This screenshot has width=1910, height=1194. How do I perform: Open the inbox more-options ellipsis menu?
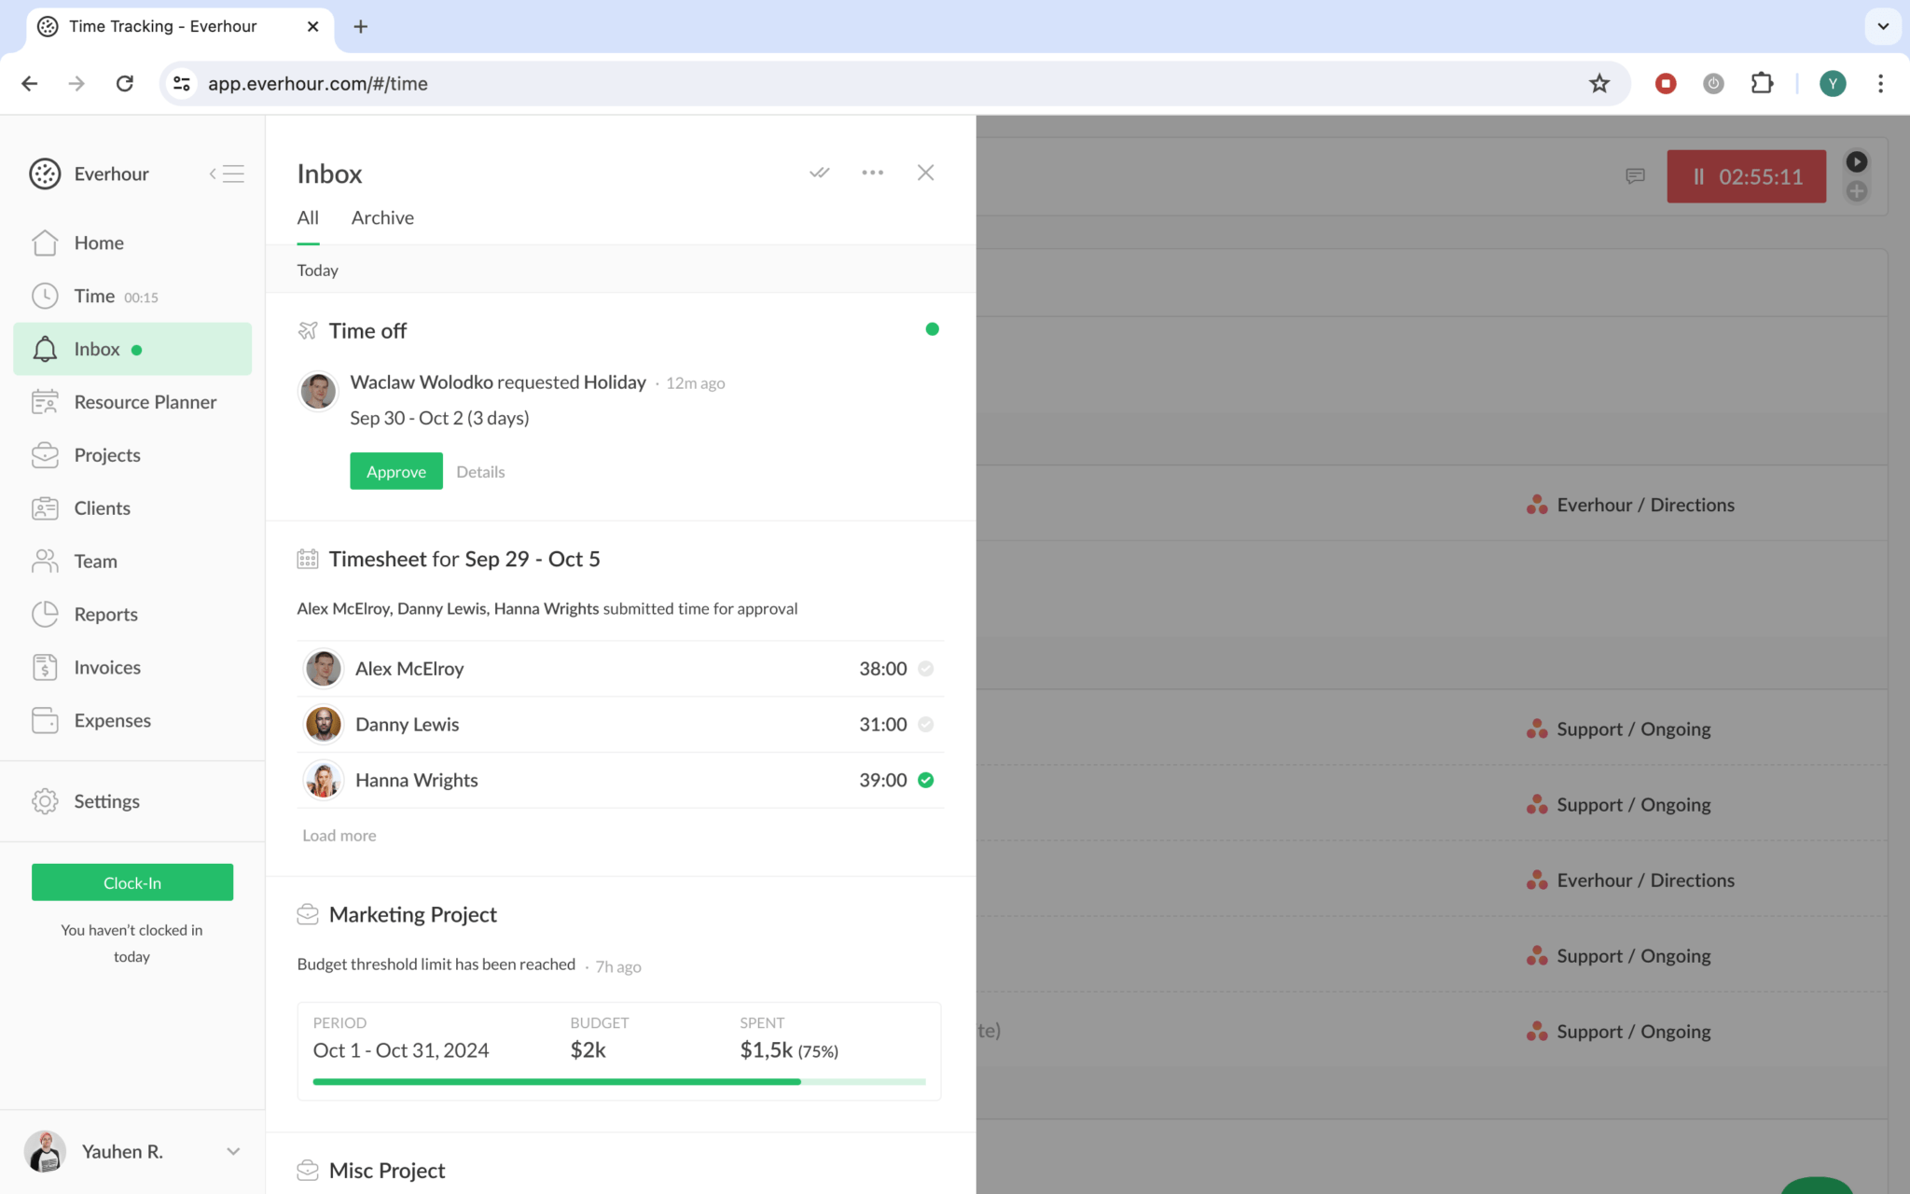pos(872,173)
